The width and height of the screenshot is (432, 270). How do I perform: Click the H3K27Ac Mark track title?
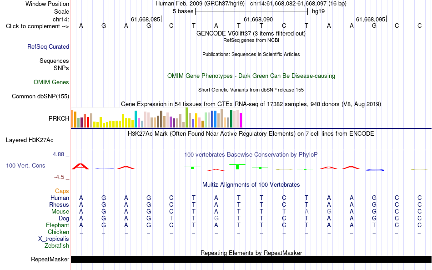click(251, 134)
